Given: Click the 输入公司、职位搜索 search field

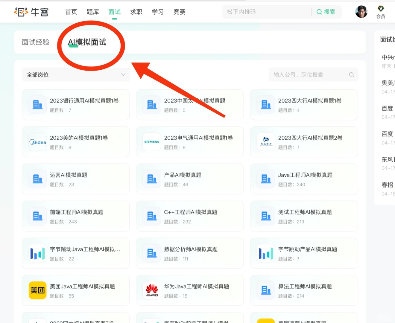Looking at the screenshot, I should pos(313,75).
